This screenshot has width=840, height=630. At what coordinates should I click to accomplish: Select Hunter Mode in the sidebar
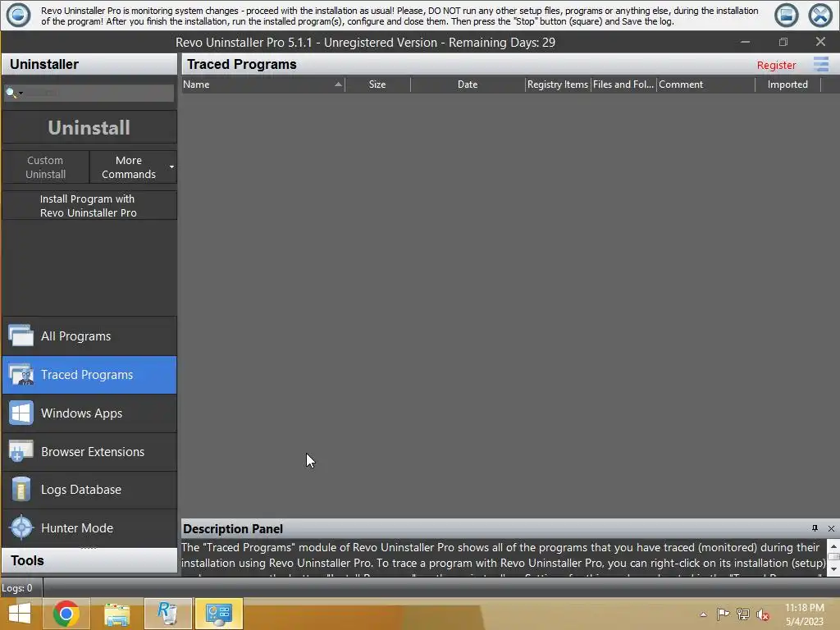(x=89, y=527)
